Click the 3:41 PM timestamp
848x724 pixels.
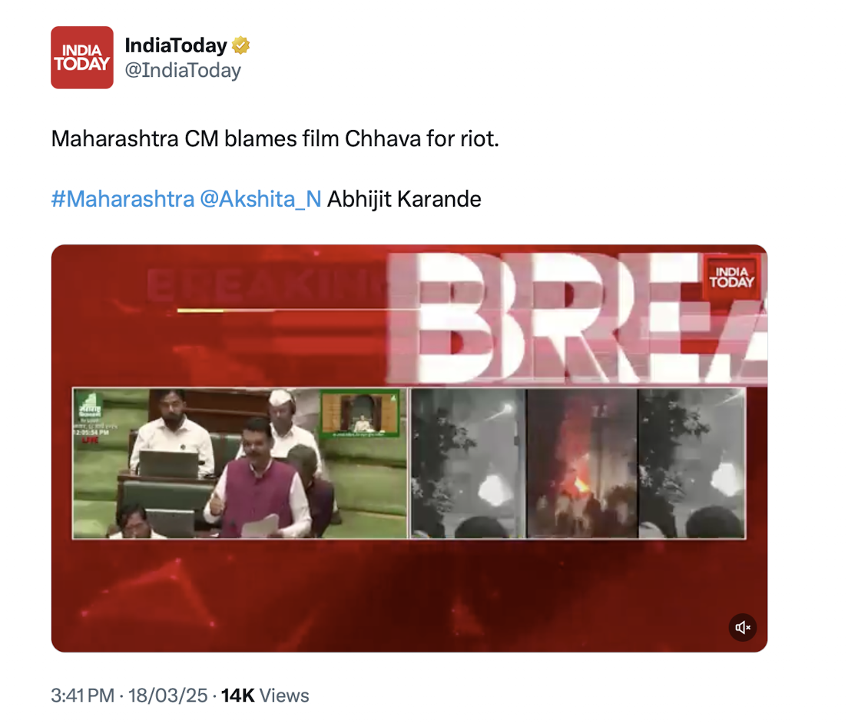coord(83,696)
